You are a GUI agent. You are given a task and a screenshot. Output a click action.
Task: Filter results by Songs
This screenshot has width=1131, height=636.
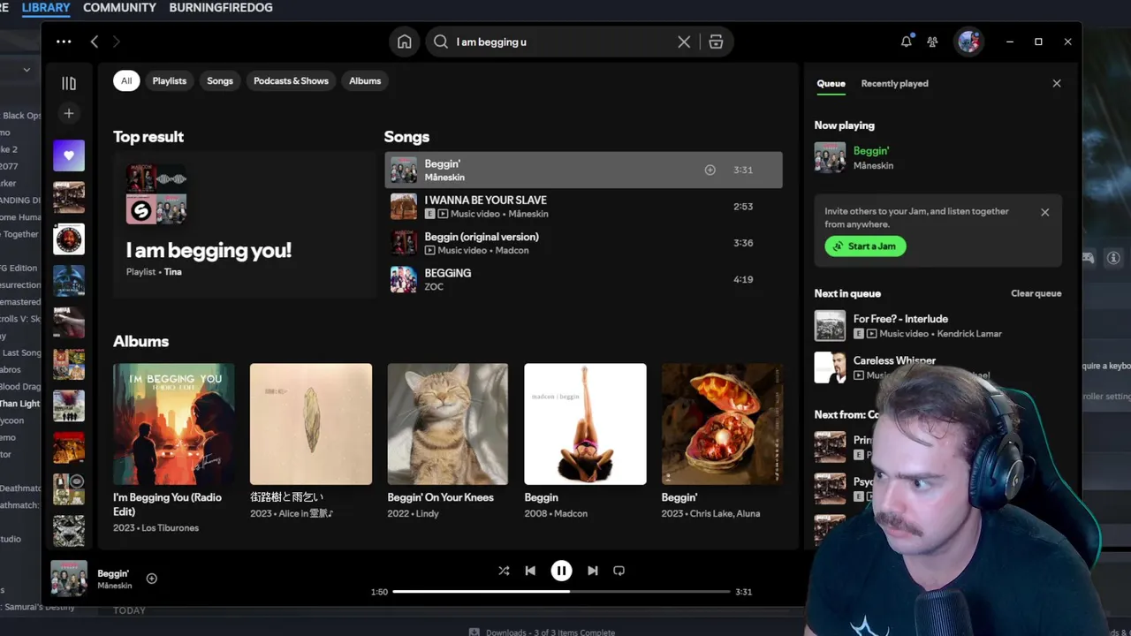[x=220, y=80]
